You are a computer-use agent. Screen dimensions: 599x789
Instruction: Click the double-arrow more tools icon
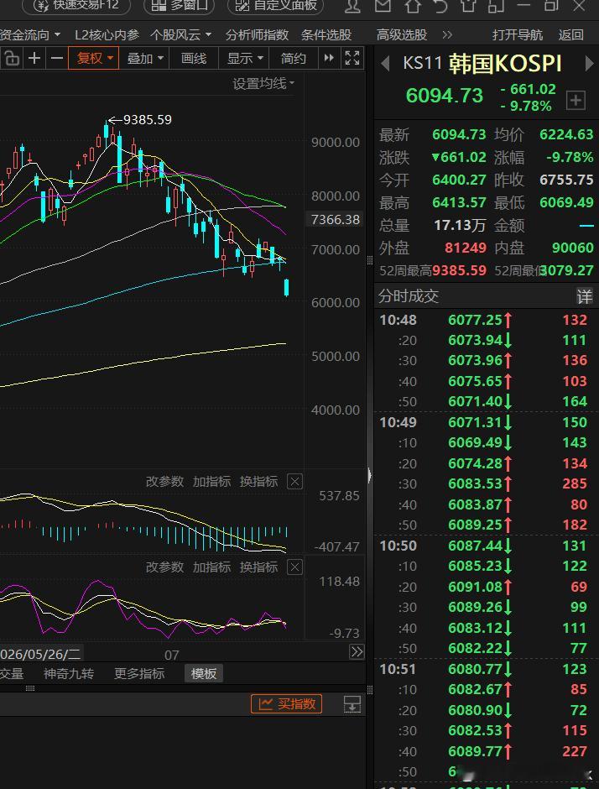point(329,59)
